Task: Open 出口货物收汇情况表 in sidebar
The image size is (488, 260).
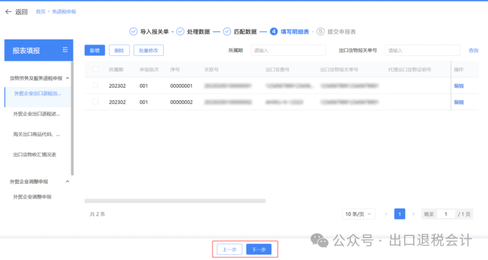Action: point(35,155)
